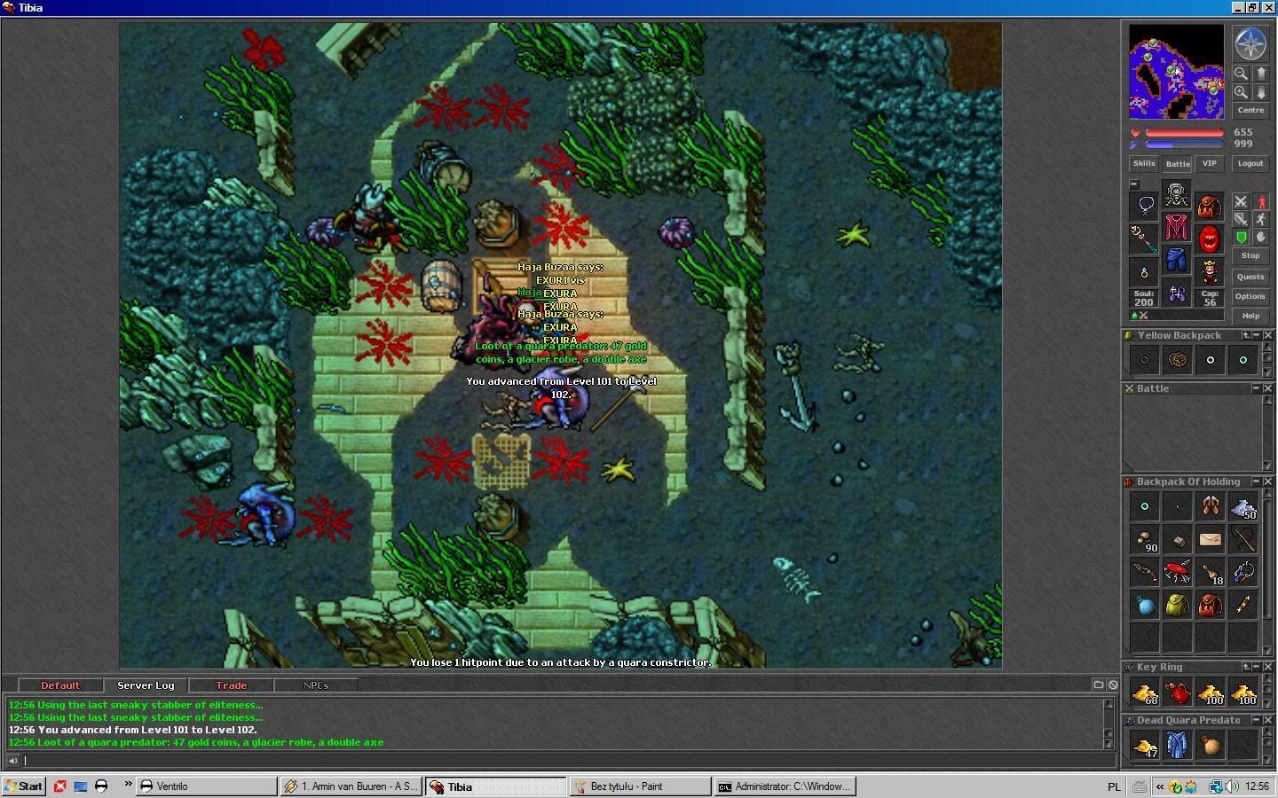1278x798 pixels.
Task: Move minimap one floor up
Action: tap(1260, 74)
